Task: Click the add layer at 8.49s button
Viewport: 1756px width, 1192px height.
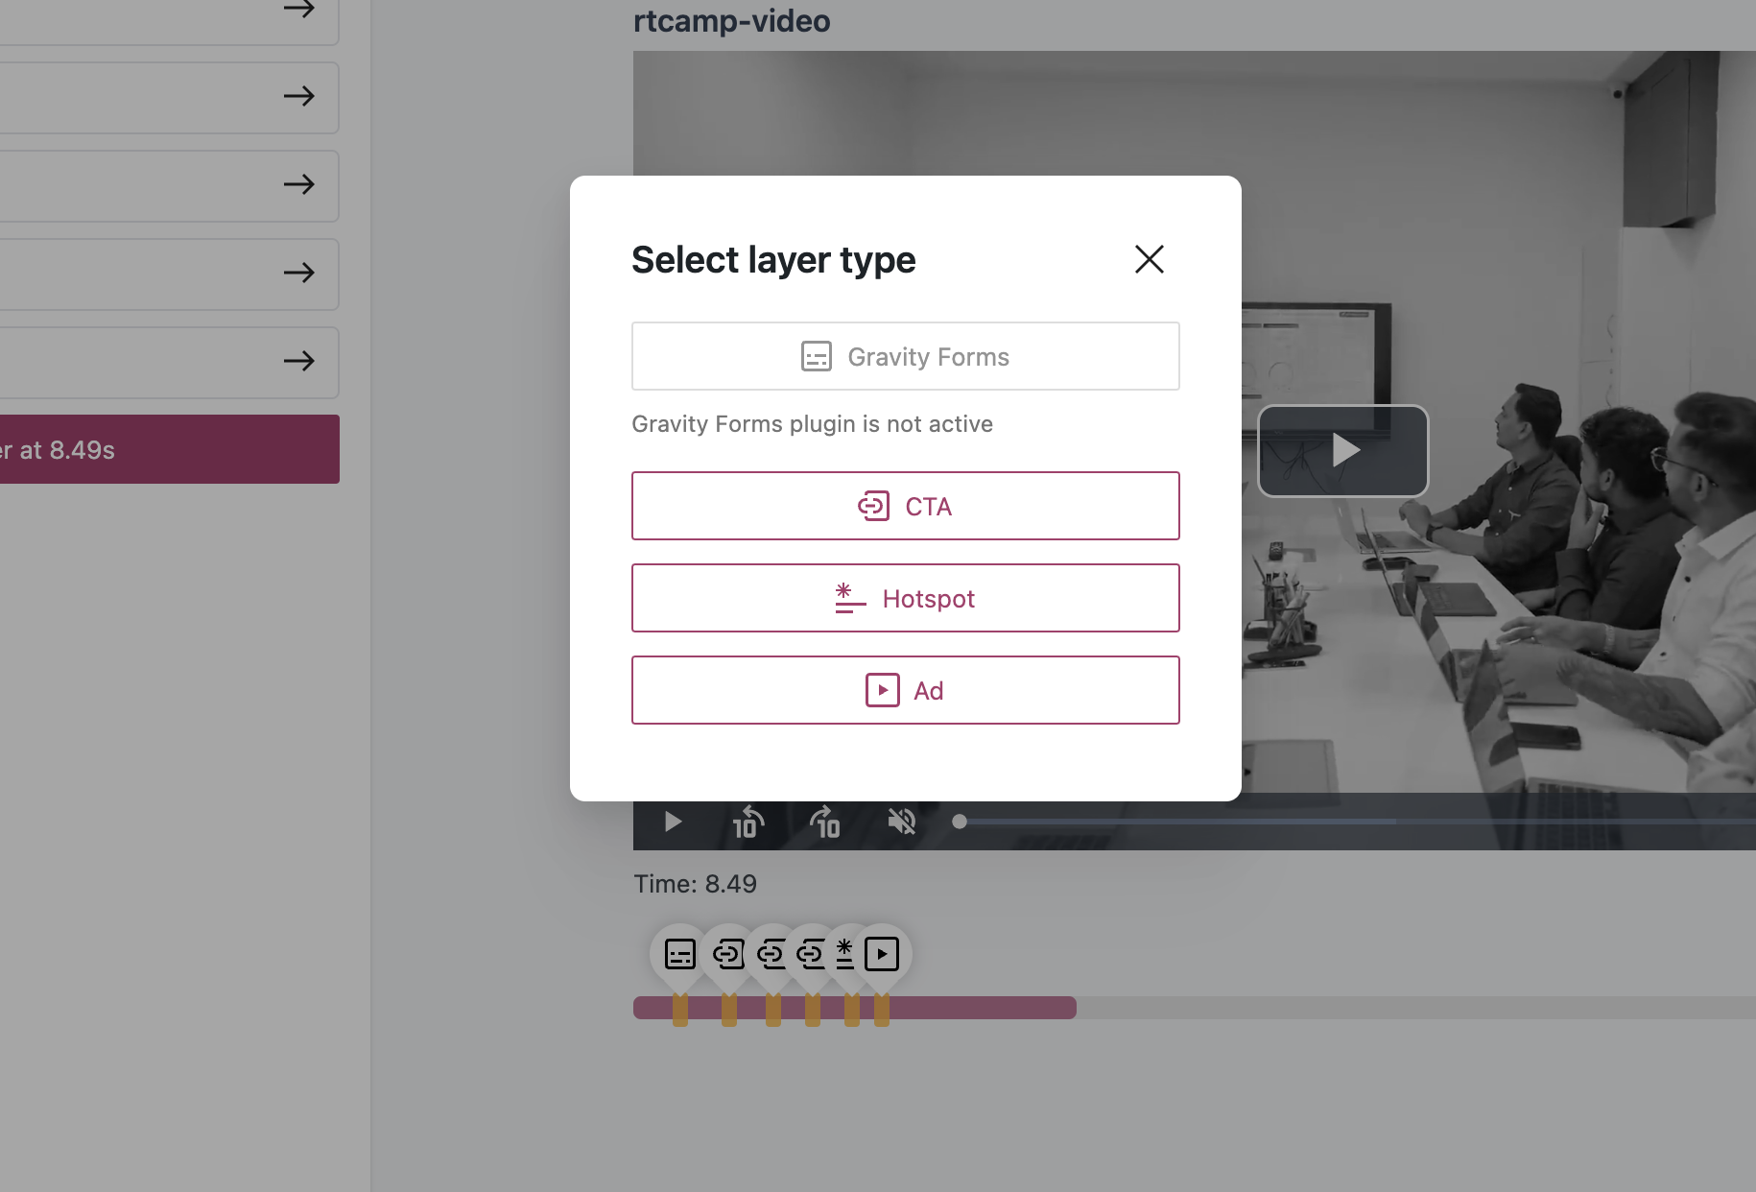Action: coord(169,449)
